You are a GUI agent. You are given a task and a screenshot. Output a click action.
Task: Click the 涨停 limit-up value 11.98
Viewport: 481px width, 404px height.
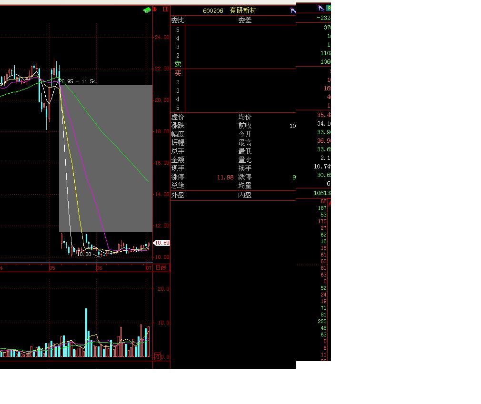[225, 177]
